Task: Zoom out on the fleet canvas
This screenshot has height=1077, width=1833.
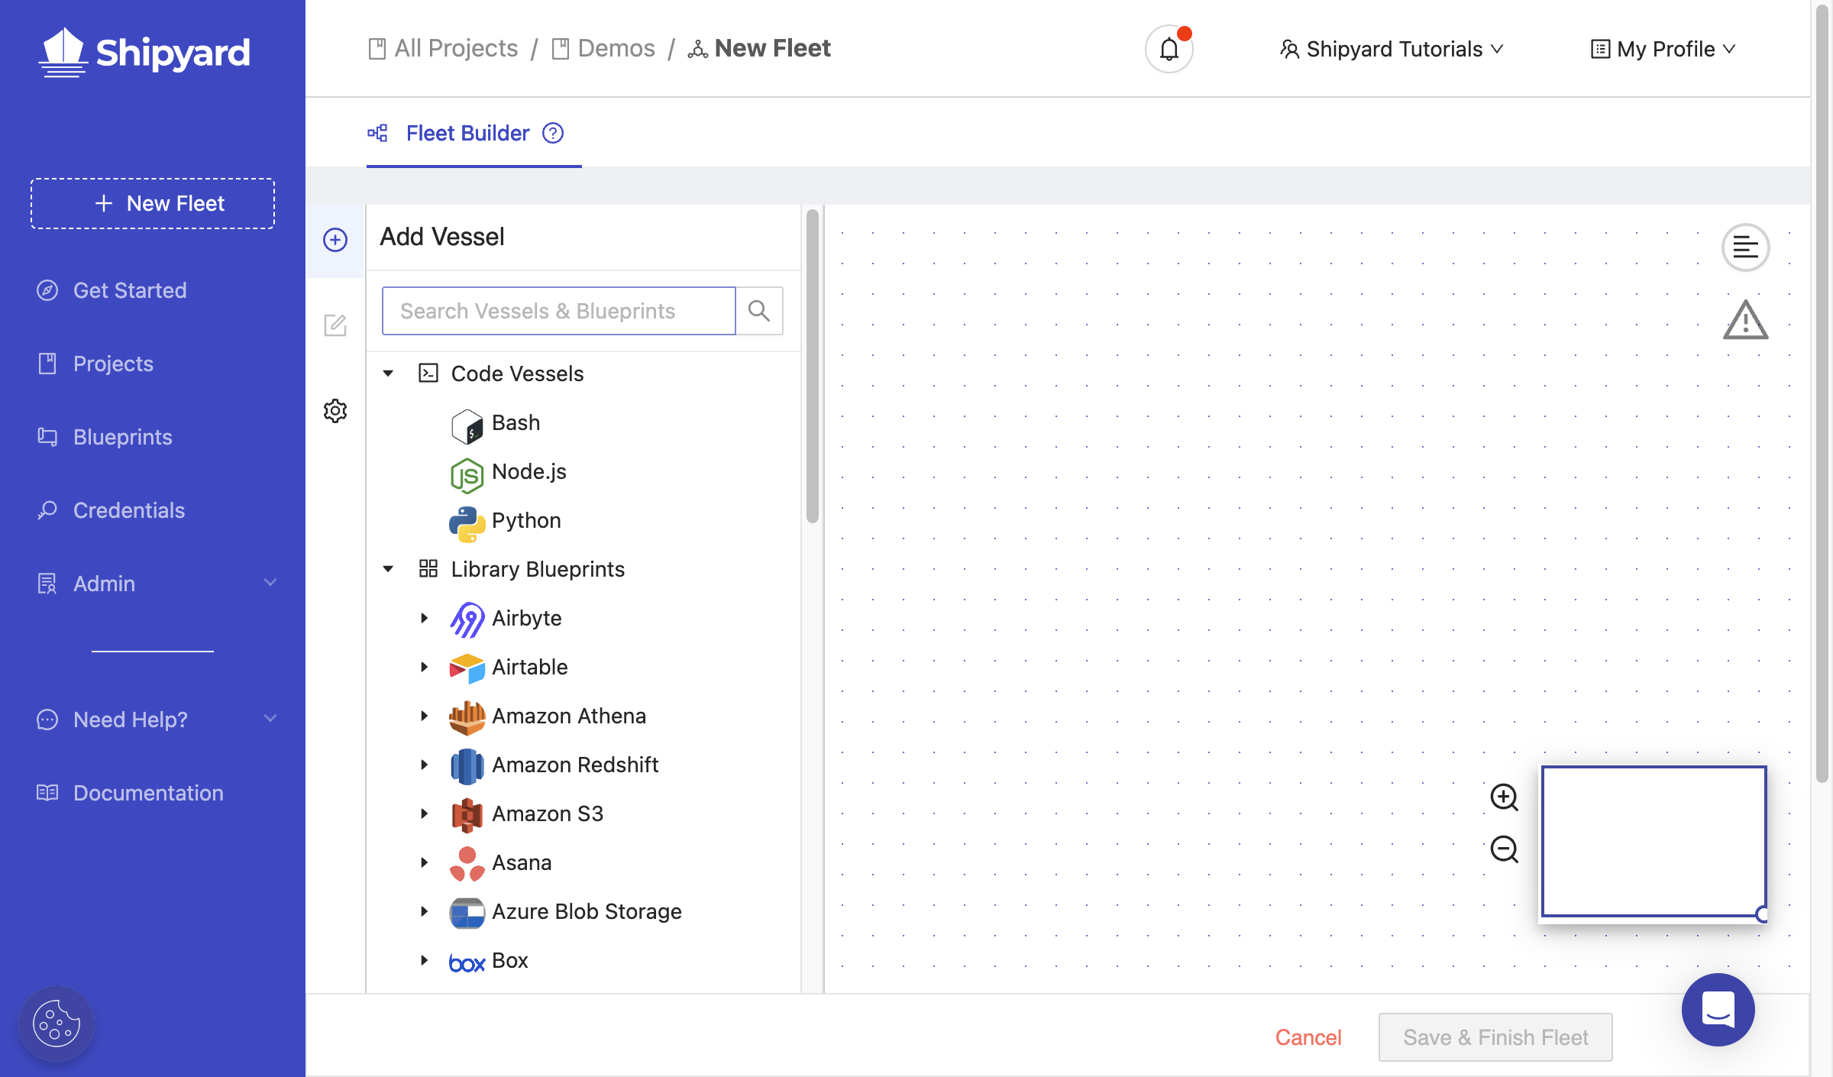Action: pos(1505,849)
